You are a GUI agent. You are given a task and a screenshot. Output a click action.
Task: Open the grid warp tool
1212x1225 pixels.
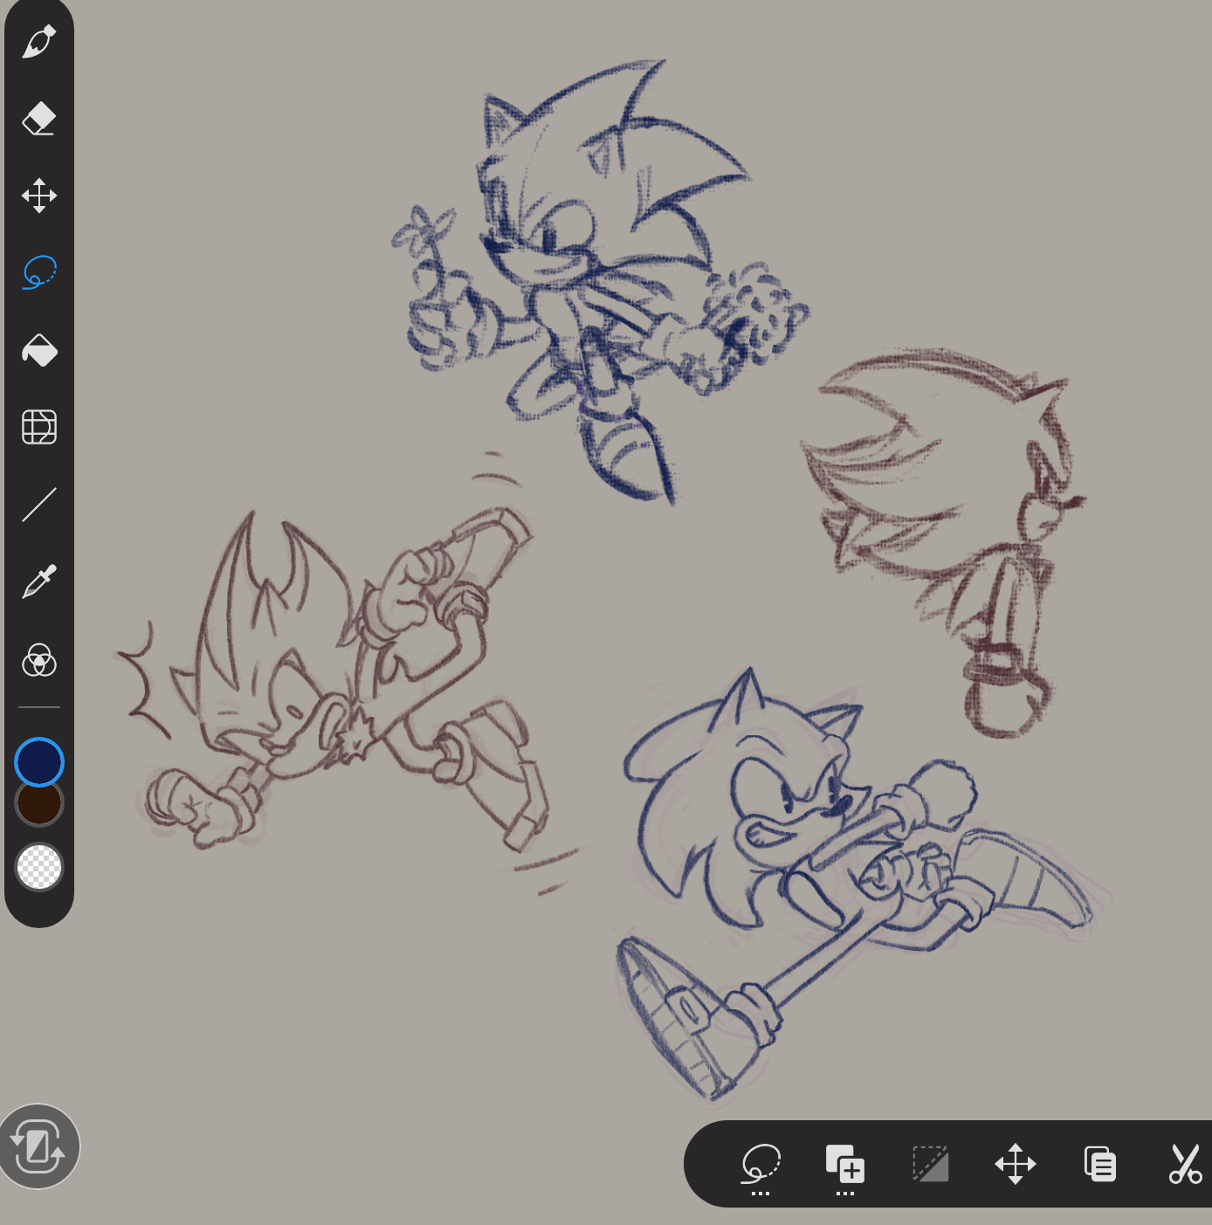pyautogui.click(x=39, y=427)
